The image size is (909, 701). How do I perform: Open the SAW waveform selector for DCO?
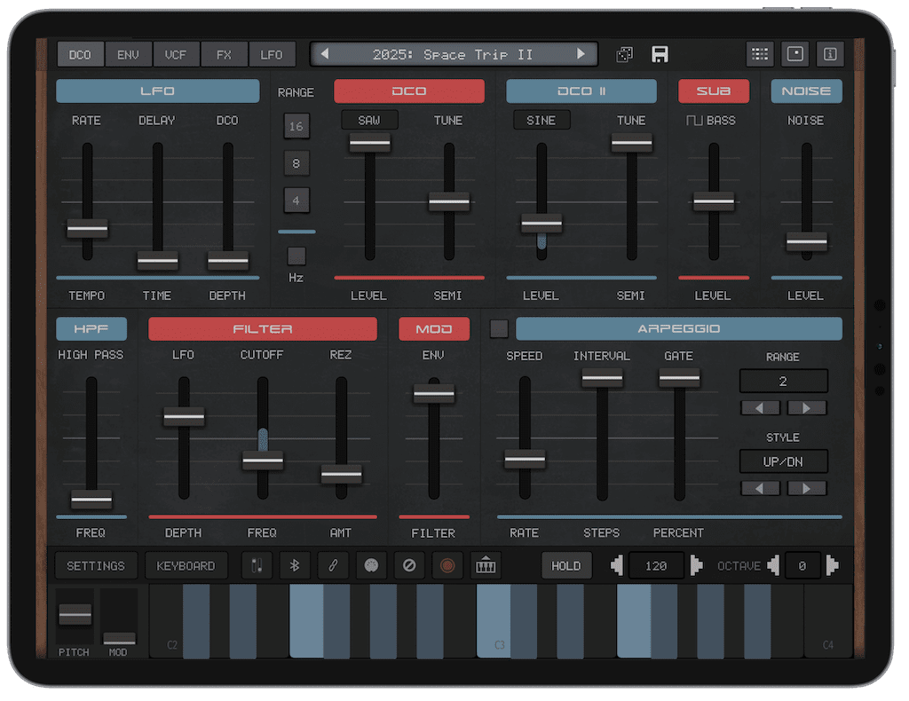369,120
